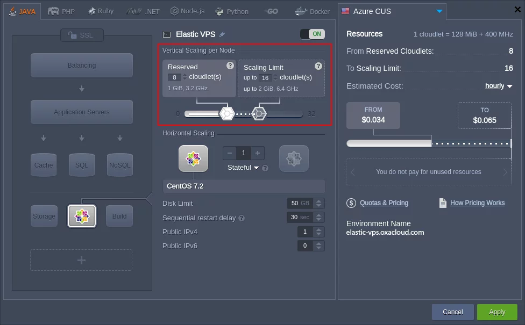Viewport: 525px width, 325px height.
Task: Click the restart delay spinner arrows
Action: (319, 218)
